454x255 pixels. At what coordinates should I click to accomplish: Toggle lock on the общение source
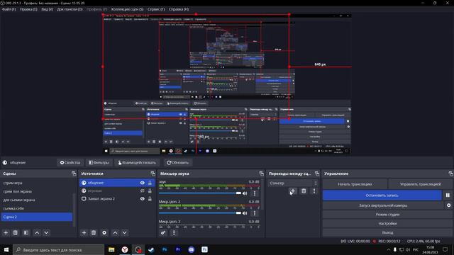point(150,183)
